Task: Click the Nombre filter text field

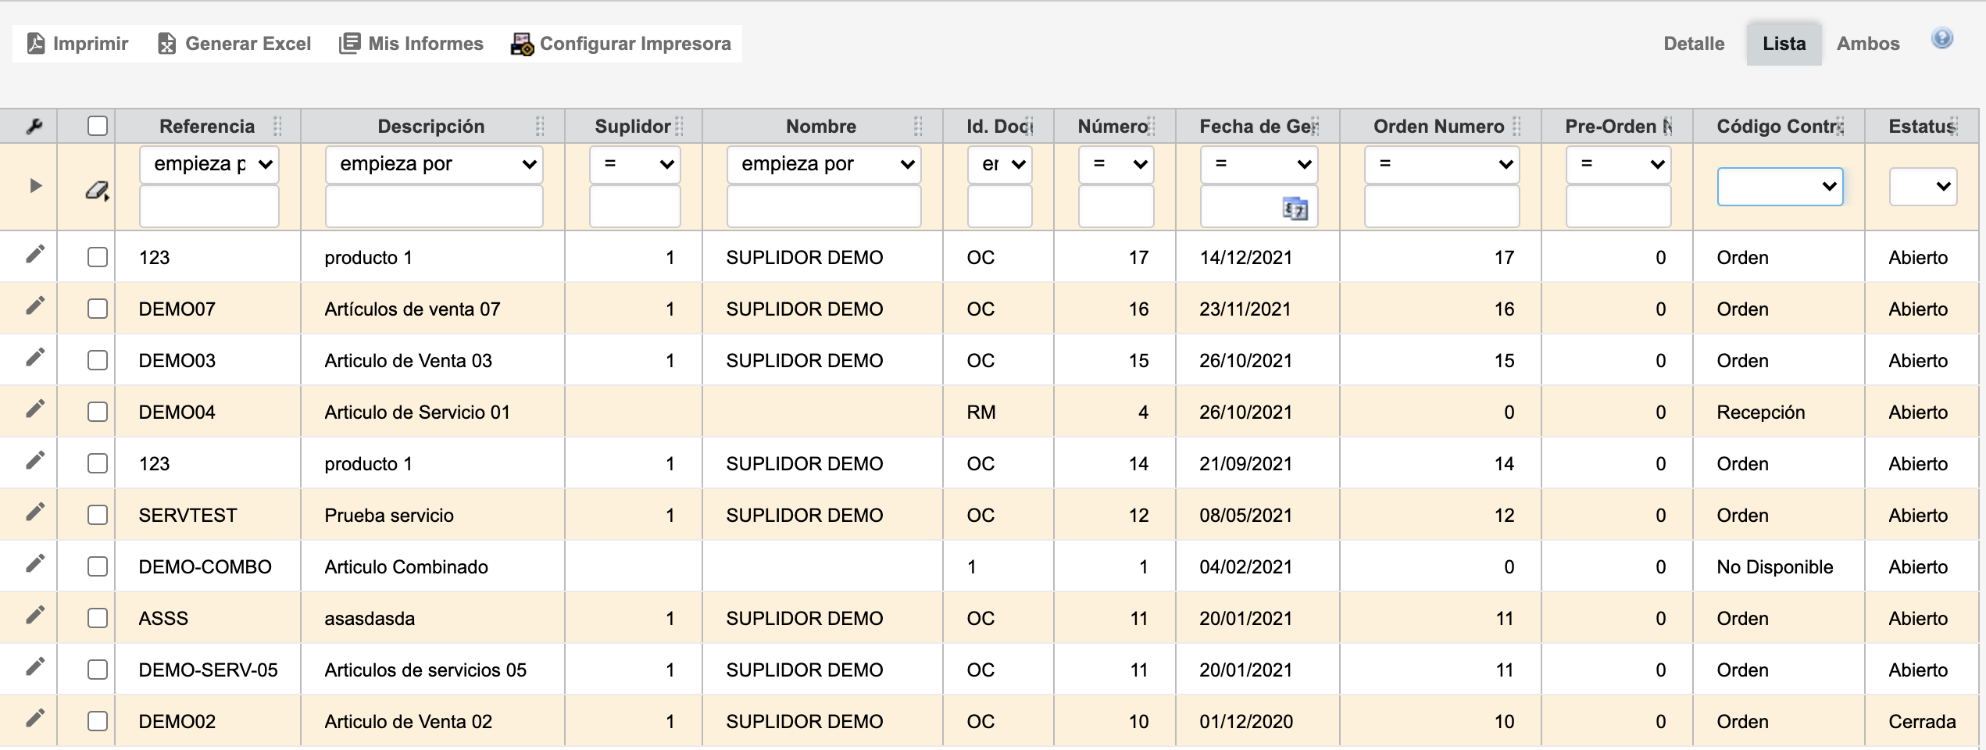Action: [x=823, y=208]
